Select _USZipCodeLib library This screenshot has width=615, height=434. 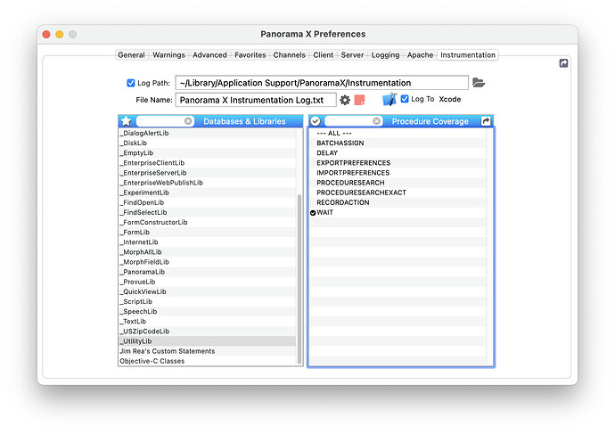pyautogui.click(x=207, y=332)
